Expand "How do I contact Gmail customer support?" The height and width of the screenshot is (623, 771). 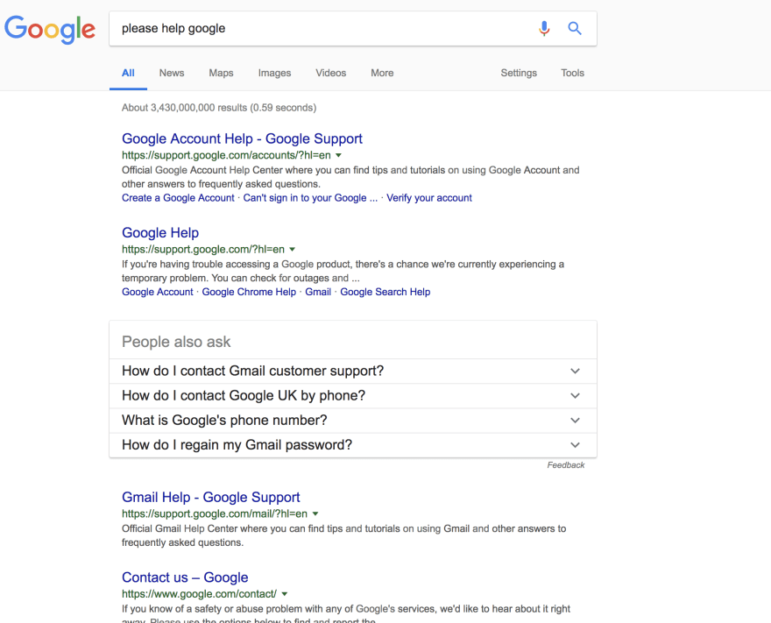pos(353,372)
